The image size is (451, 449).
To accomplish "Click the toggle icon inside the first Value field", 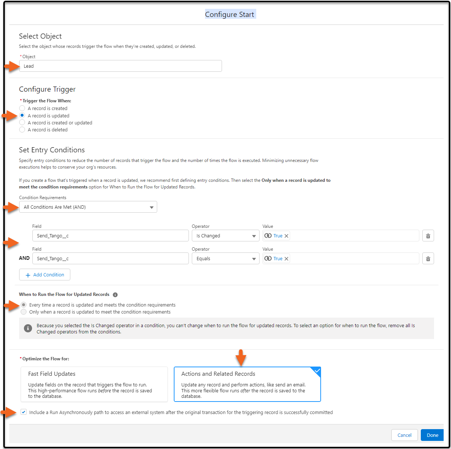I will tap(268, 236).
